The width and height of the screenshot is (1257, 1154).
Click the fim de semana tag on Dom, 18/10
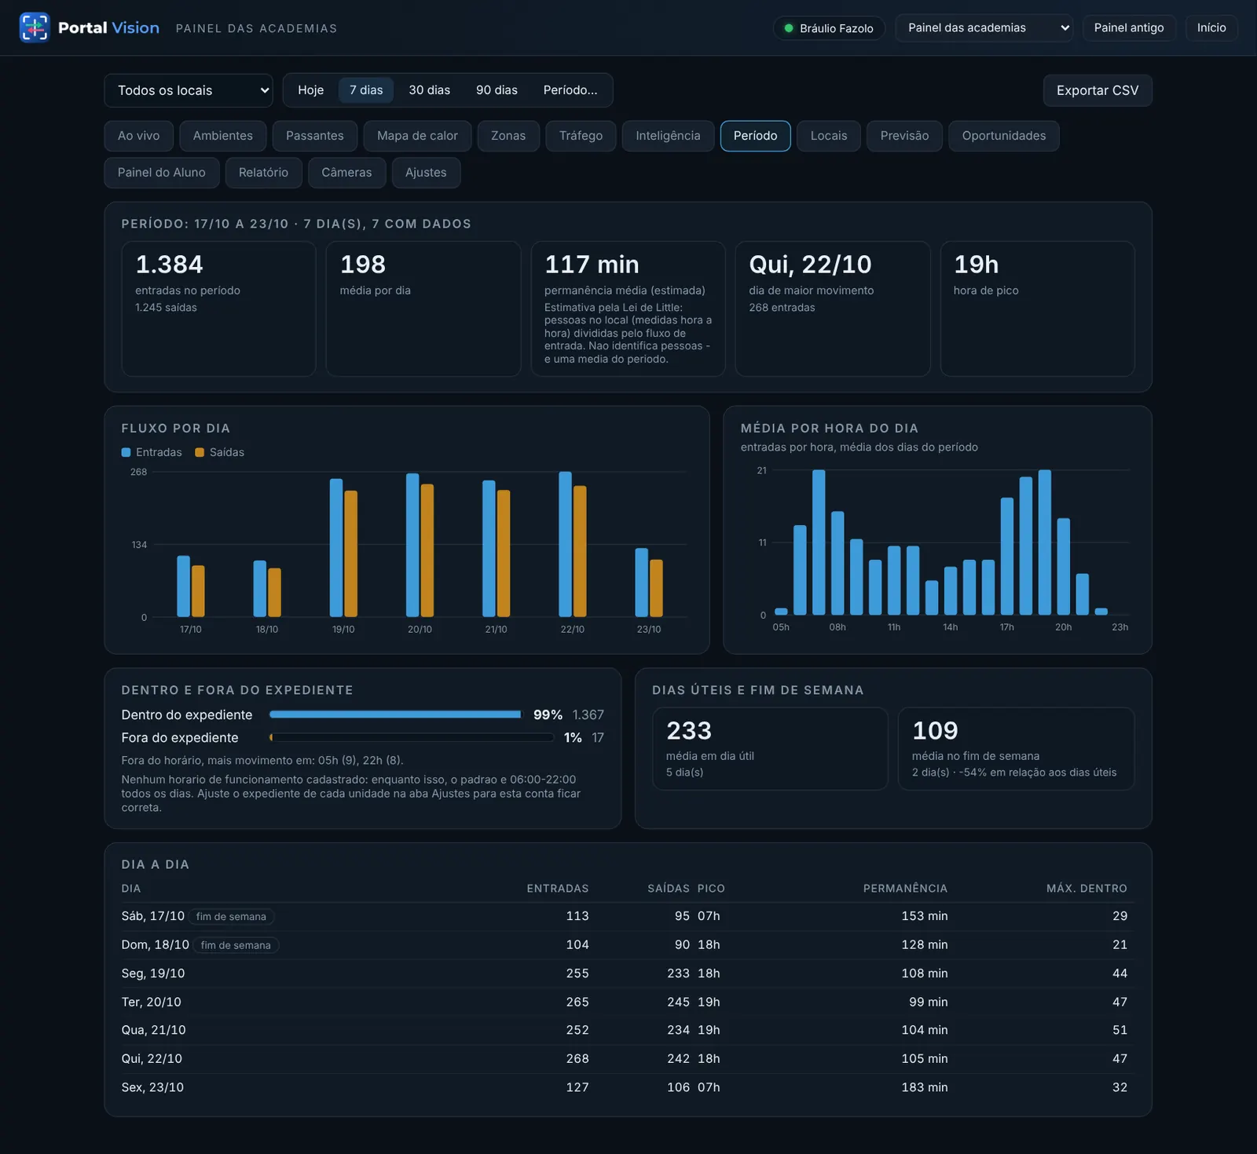point(236,945)
